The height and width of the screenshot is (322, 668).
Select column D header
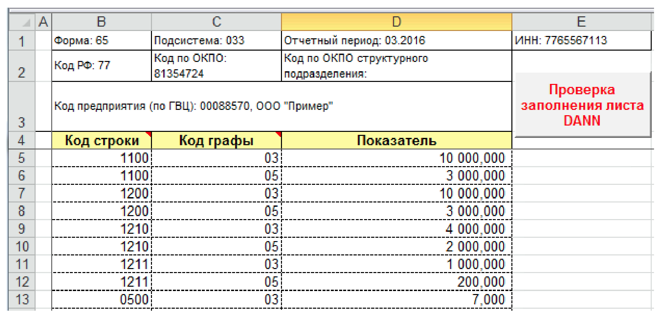click(396, 22)
